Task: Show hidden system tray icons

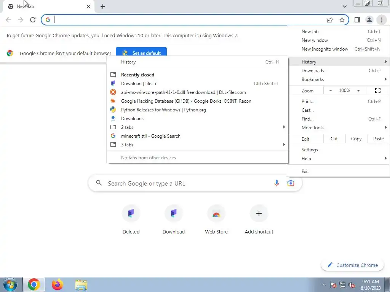Action: point(324,285)
